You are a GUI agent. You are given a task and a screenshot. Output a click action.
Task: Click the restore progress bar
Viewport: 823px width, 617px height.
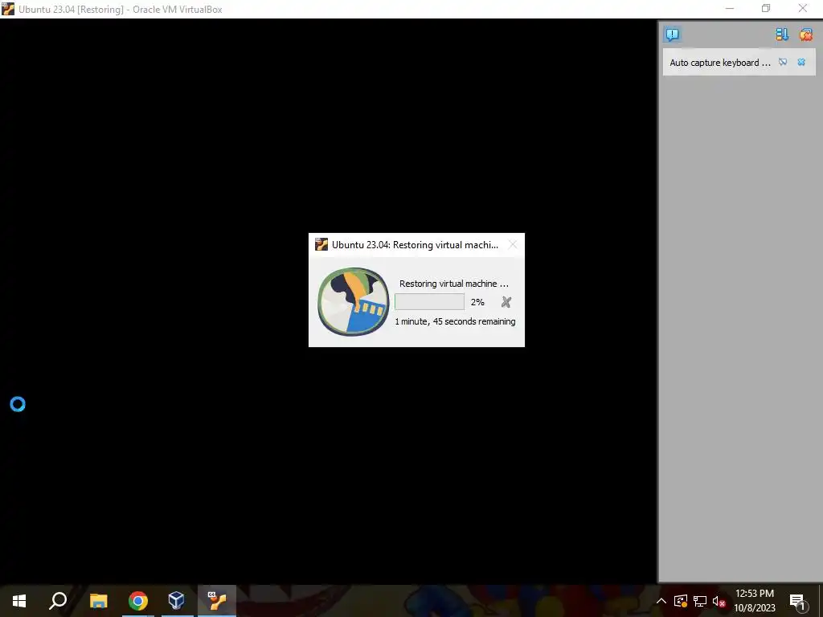tap(429, 302)
